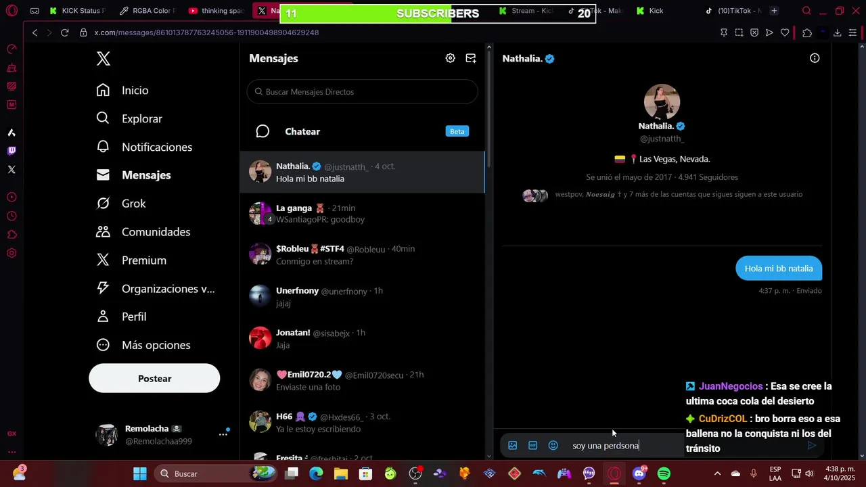
Task: Show hidden tray icons chevron
Action: pyautogui.click(x=717, y=473)
